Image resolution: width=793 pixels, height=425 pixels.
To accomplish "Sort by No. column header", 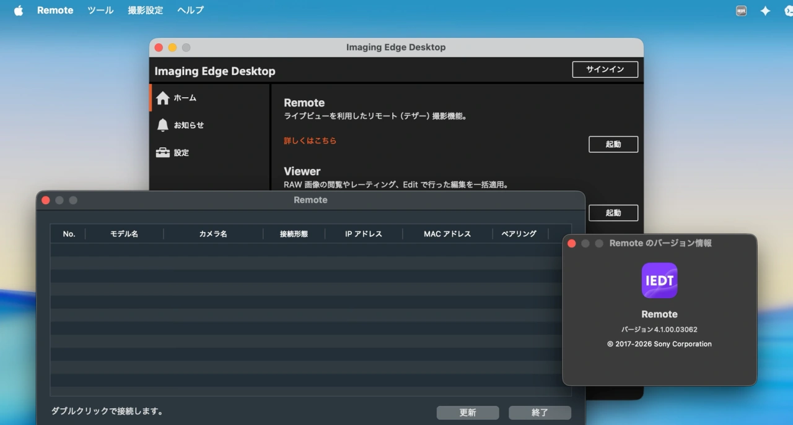I will 69,234.
